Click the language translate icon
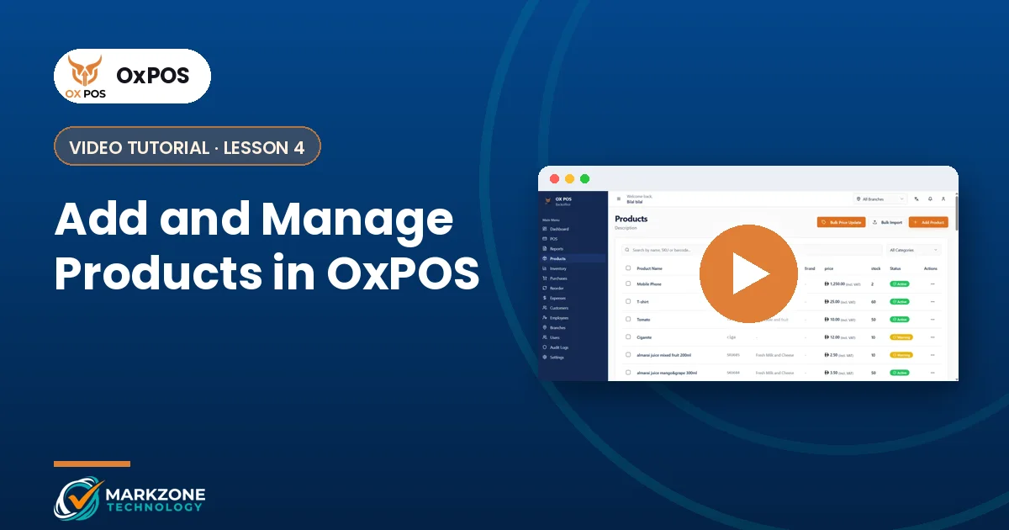This screenshot has width=1009, height=530. click(917, 199)
